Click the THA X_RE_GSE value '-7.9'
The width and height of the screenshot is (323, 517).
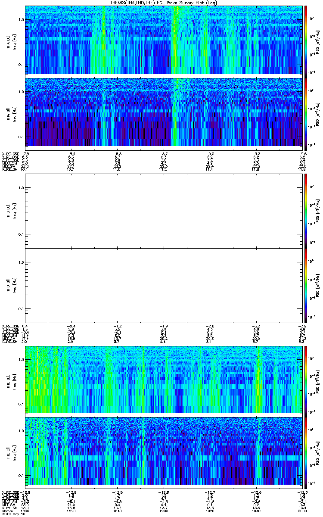tap(25, 153)
